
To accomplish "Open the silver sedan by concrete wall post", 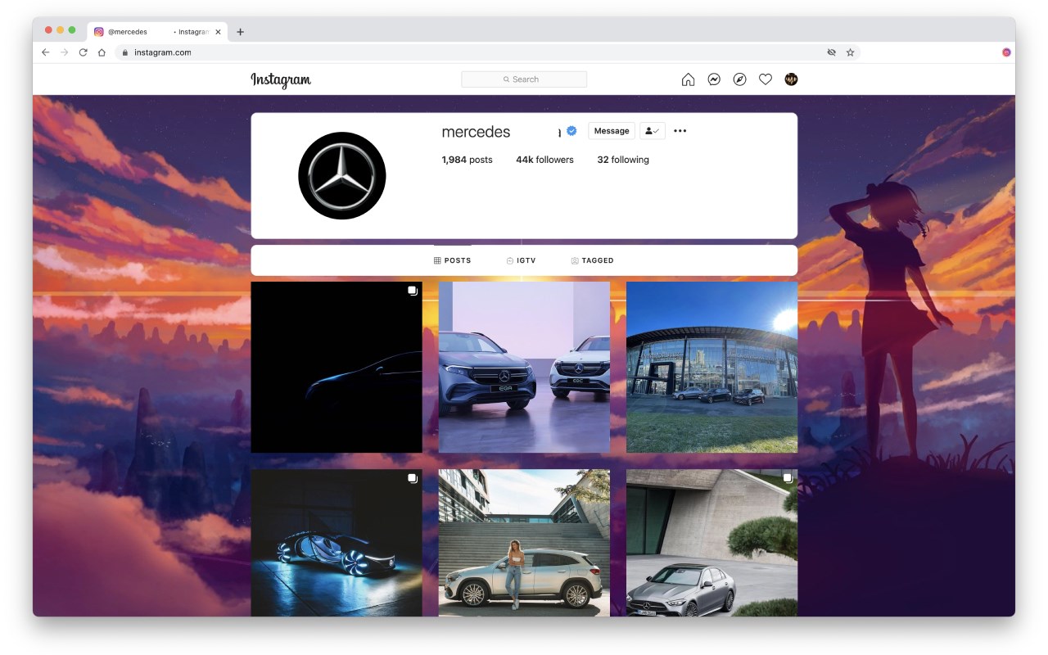I will (711, 543).
